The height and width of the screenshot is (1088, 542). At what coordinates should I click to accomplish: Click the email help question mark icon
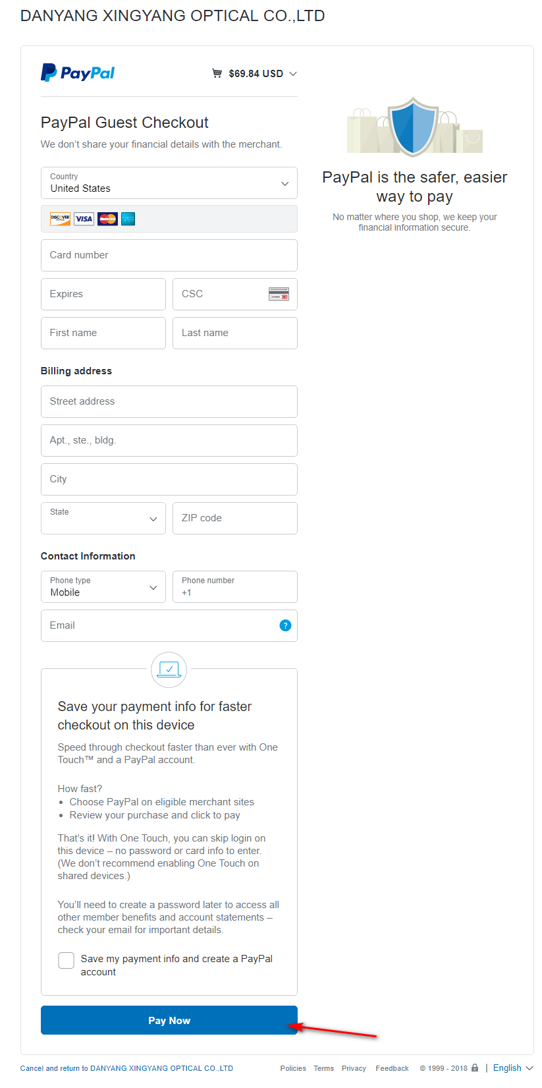285,625
